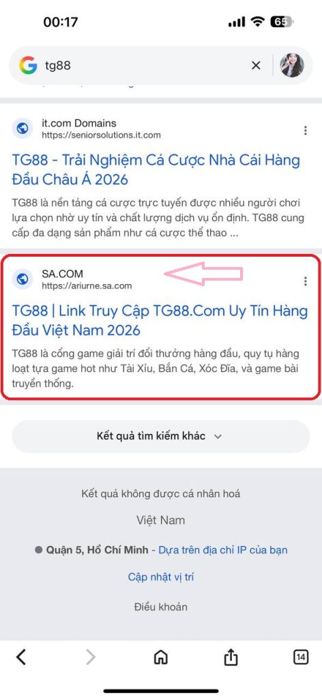Select Cập nhật vị trí link
This screenshot has width=322, height=699.
coord(161,577)
